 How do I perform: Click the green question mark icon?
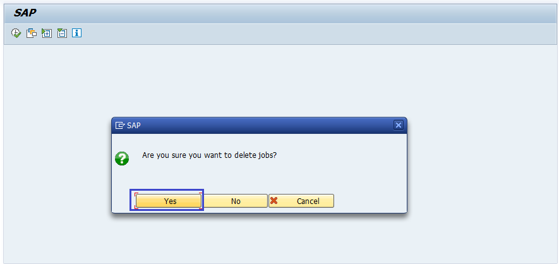122,158
